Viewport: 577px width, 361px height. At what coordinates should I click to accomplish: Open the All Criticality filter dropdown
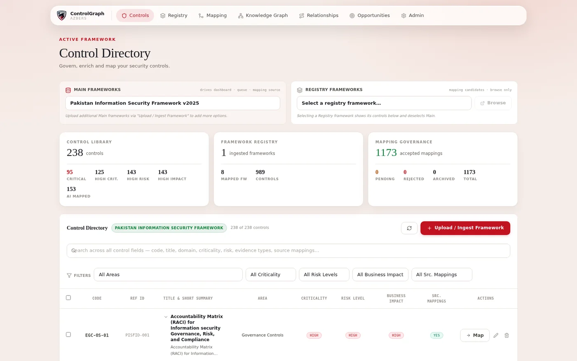pyautogui.click(x=271, y=275)
